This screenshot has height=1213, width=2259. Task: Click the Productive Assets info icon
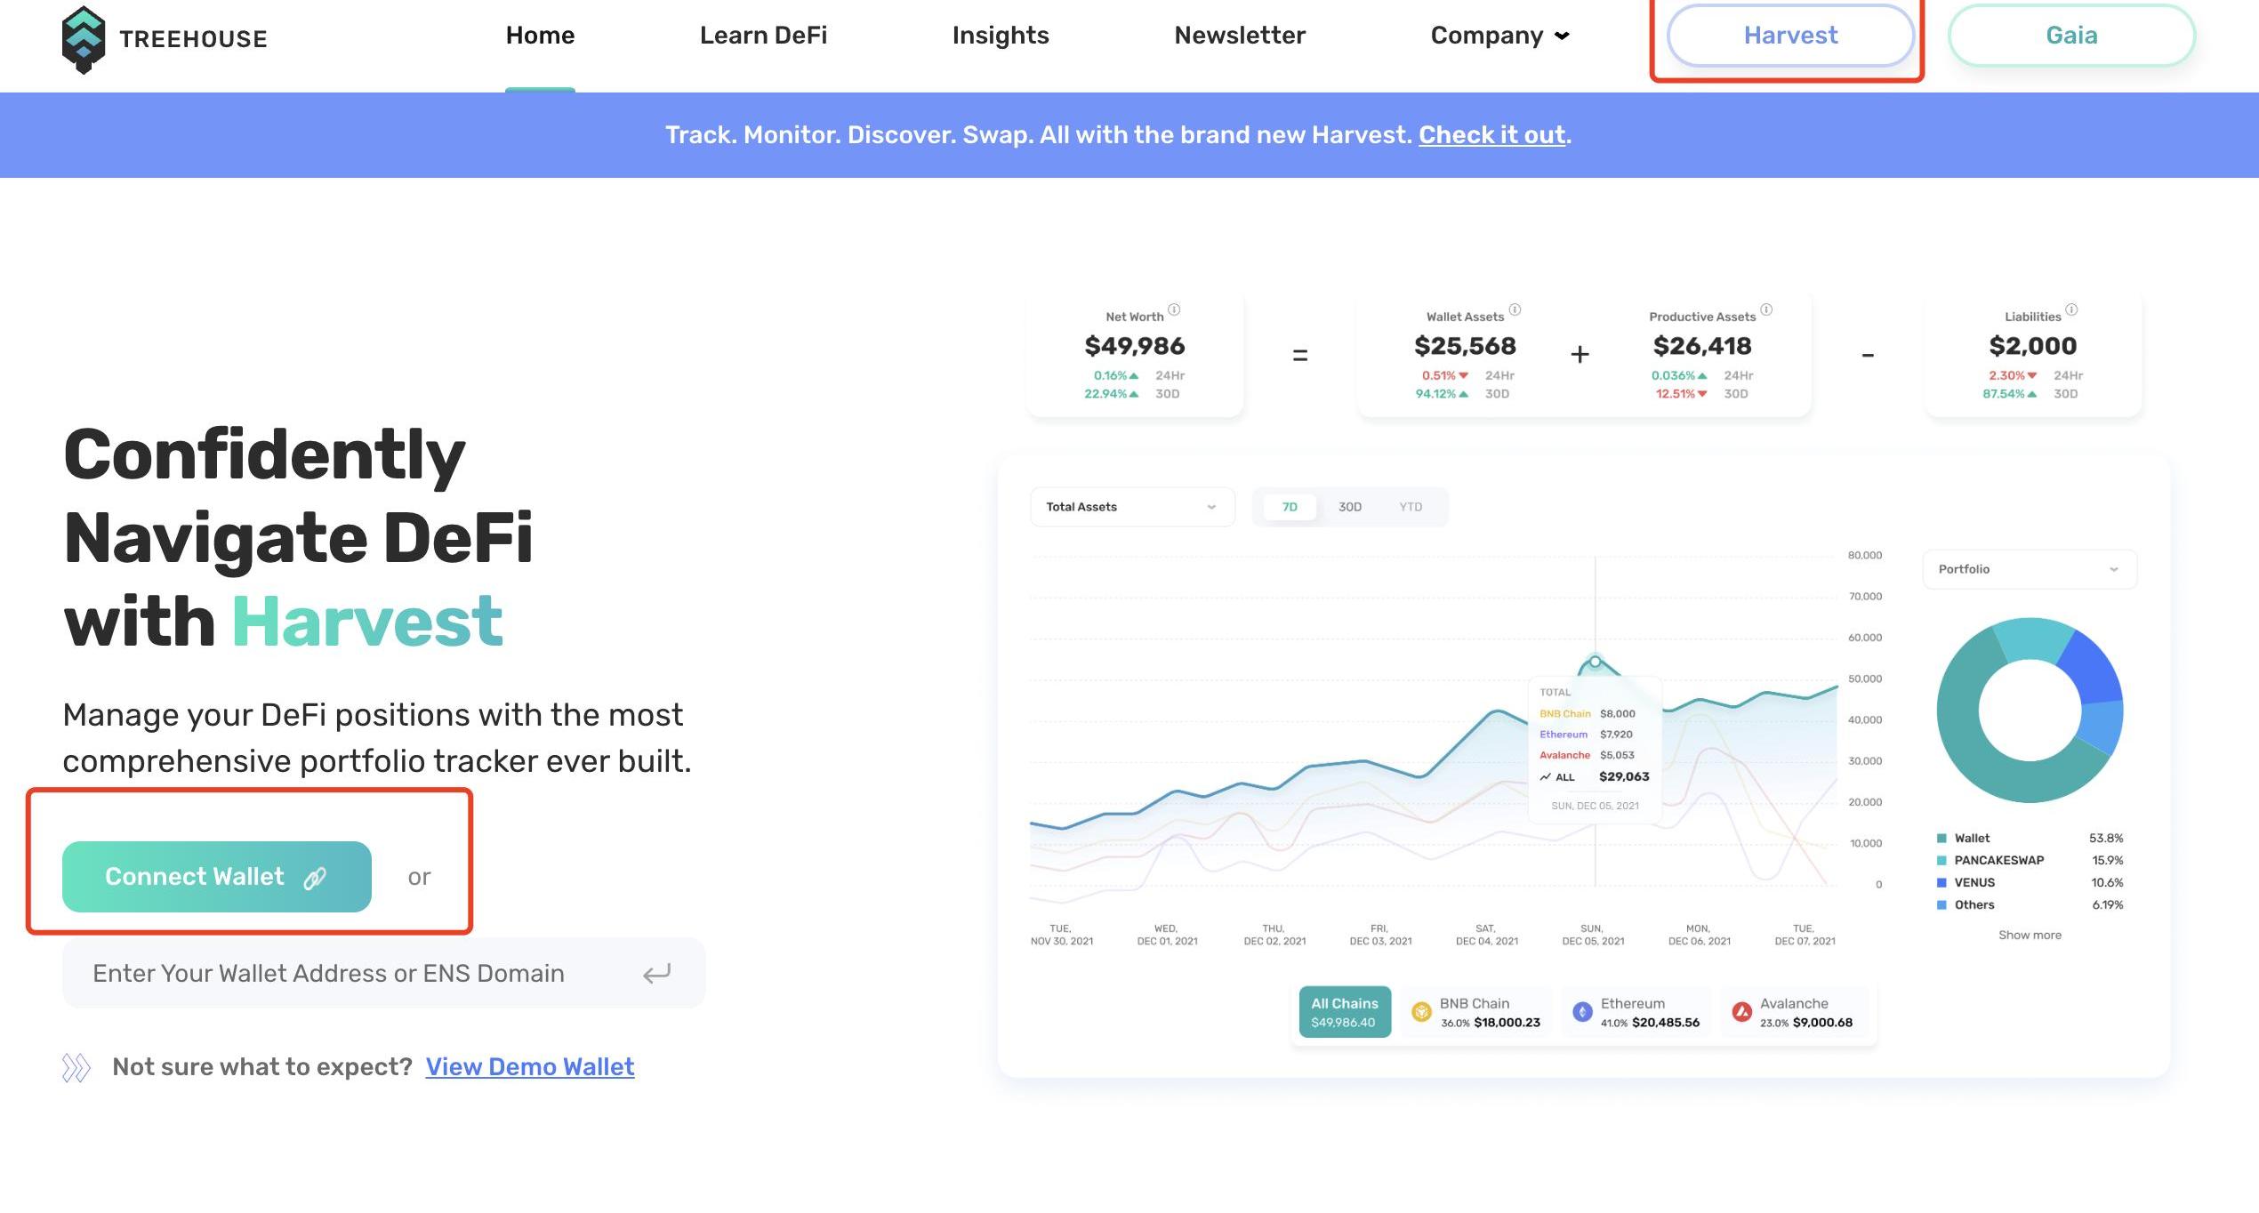tap(1766, 309)
